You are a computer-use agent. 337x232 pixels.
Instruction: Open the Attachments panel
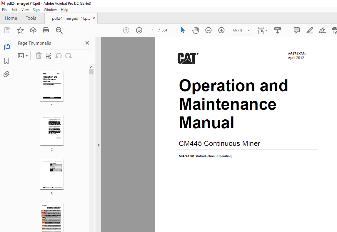pyautogui.click(x=6, y=74)
